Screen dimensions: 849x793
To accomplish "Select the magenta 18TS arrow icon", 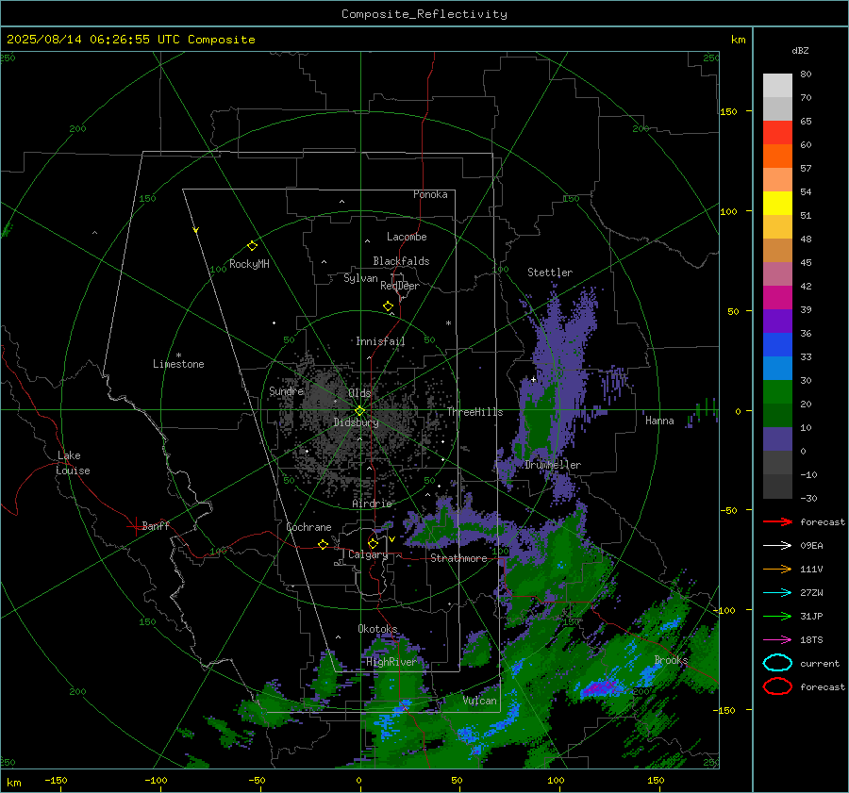I will coord(777,640).
